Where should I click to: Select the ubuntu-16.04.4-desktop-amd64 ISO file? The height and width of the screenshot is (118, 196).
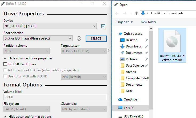(172, 45)
